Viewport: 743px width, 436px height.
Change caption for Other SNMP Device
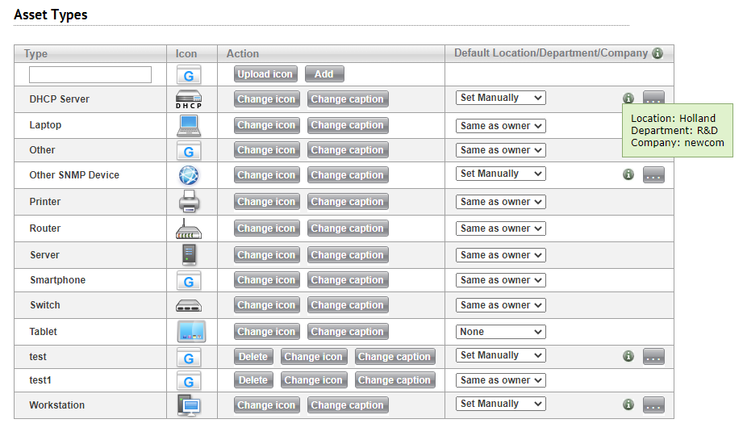tap(348, 175)
